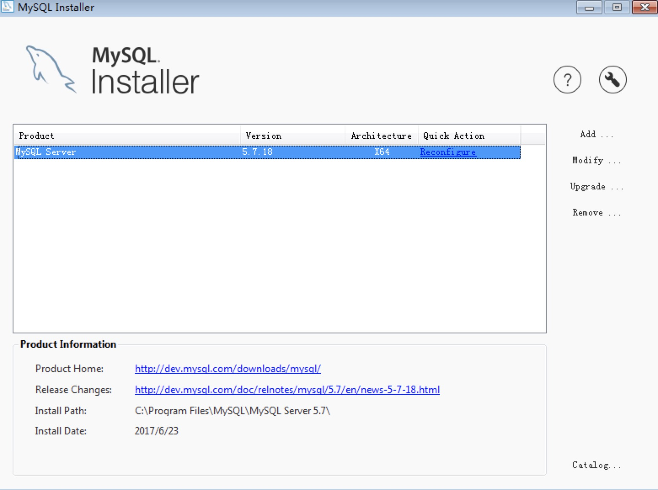Click the Add ... button
658x490 pixels.
point(596,134)
